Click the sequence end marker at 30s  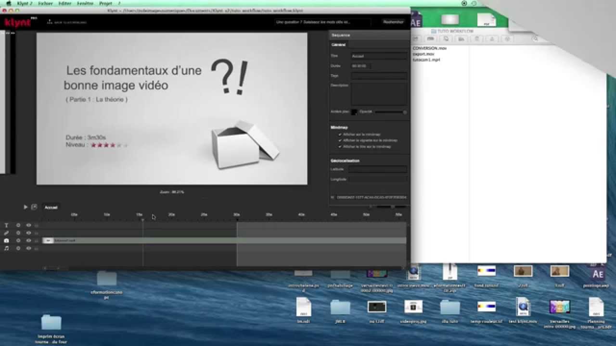(237, 220)
